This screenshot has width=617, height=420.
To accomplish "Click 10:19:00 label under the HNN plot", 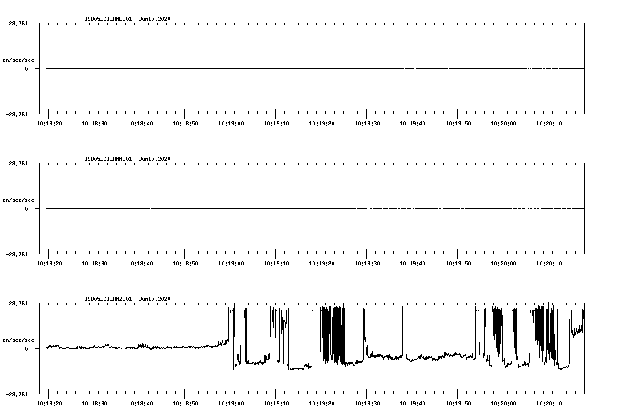I will pyautogui.click(x=231, y=264).
